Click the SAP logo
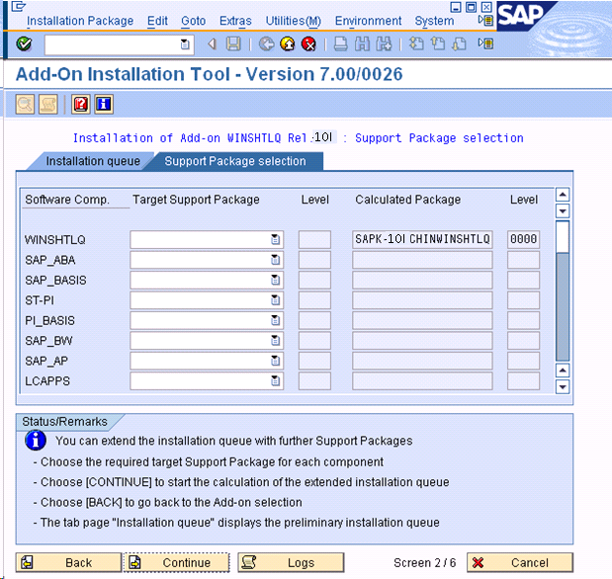Image resolution: width=612 pixels, height=579 pixels. click(x=521, y=16)
